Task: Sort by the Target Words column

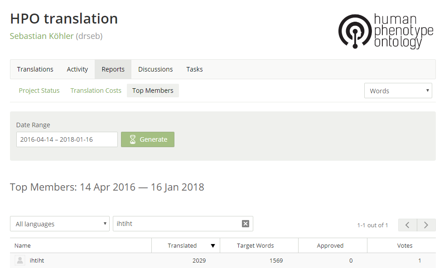Action: tap(255, 246)
